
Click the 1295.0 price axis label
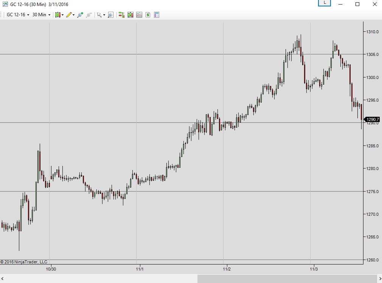point(373,100)
